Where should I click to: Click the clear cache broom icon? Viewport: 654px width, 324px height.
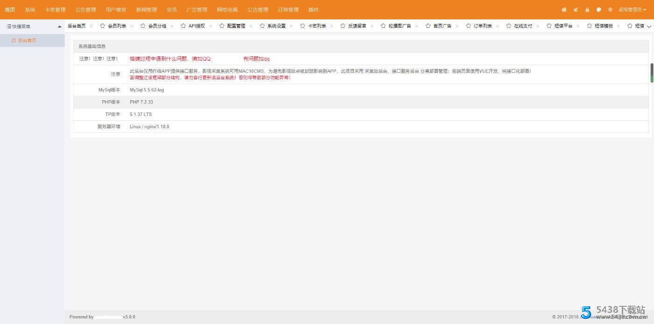pos(576,10)
